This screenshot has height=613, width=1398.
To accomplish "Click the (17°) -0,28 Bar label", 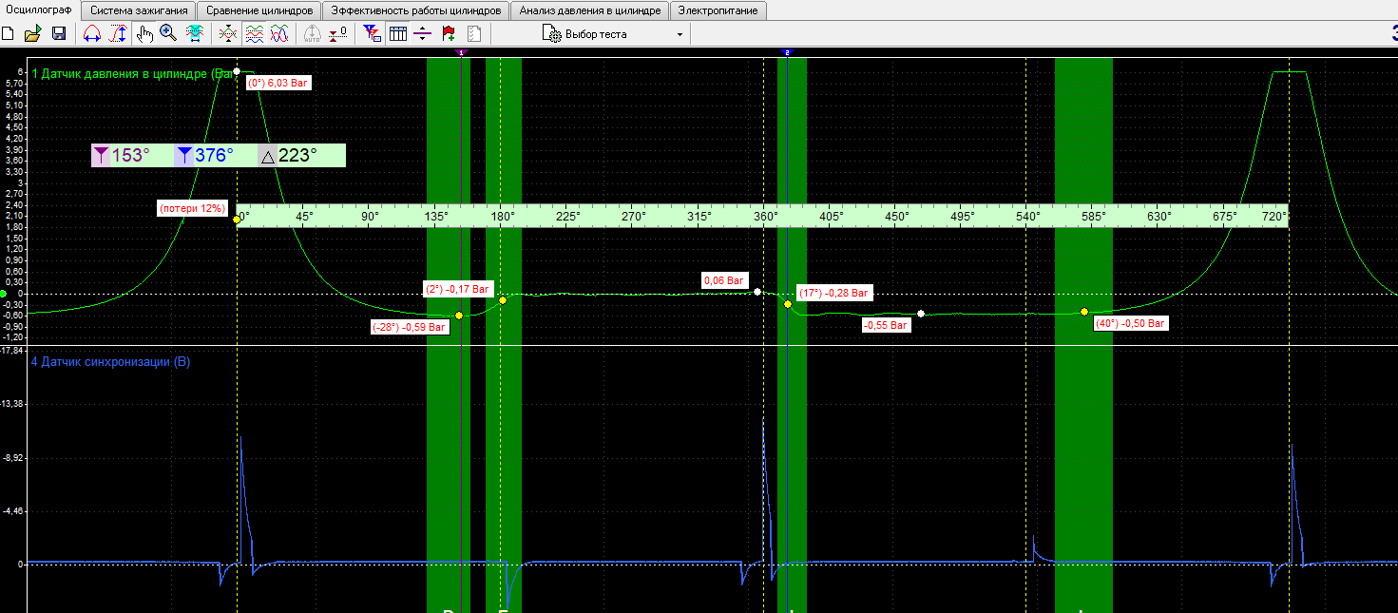I will click(x=833, y=293).
